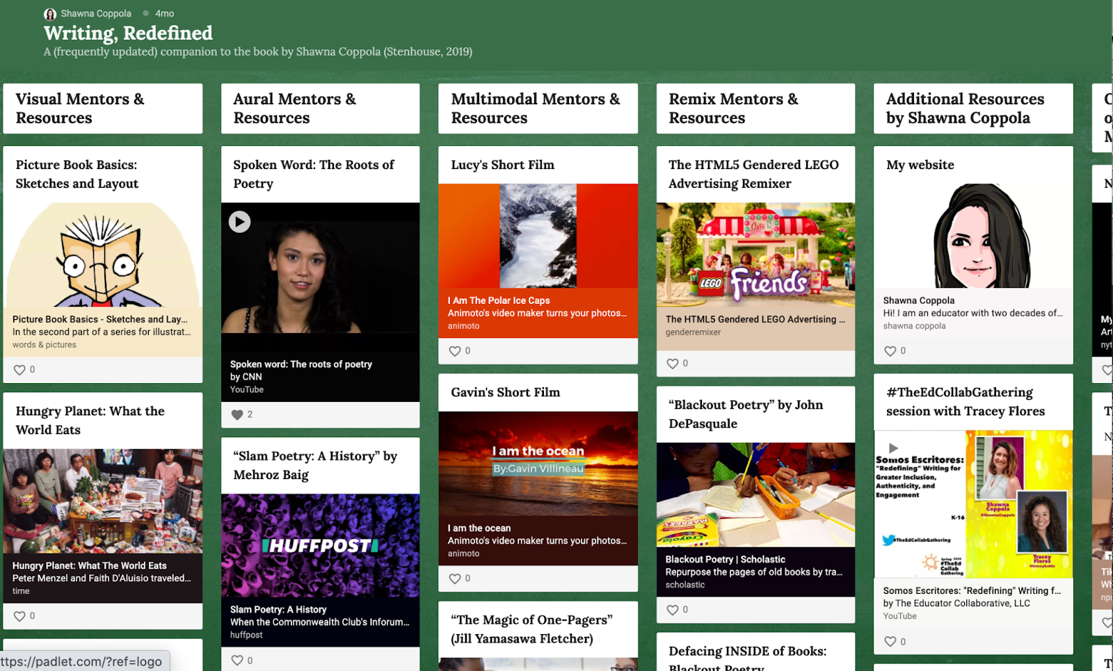Click the '4mo' timestamp

click(165, 13)
